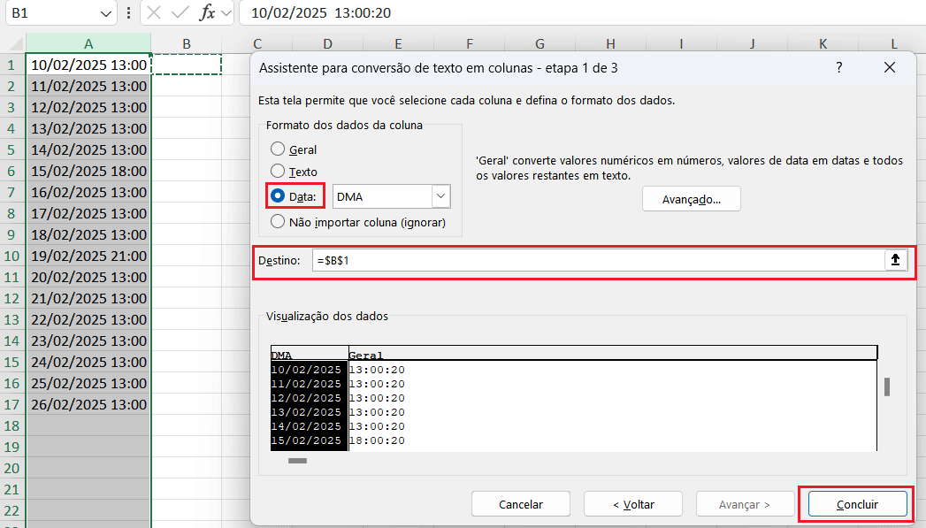926x528 pixels.
Task: Click the Avançado... button
Action: pyautogui.click(x=691, y=199)
